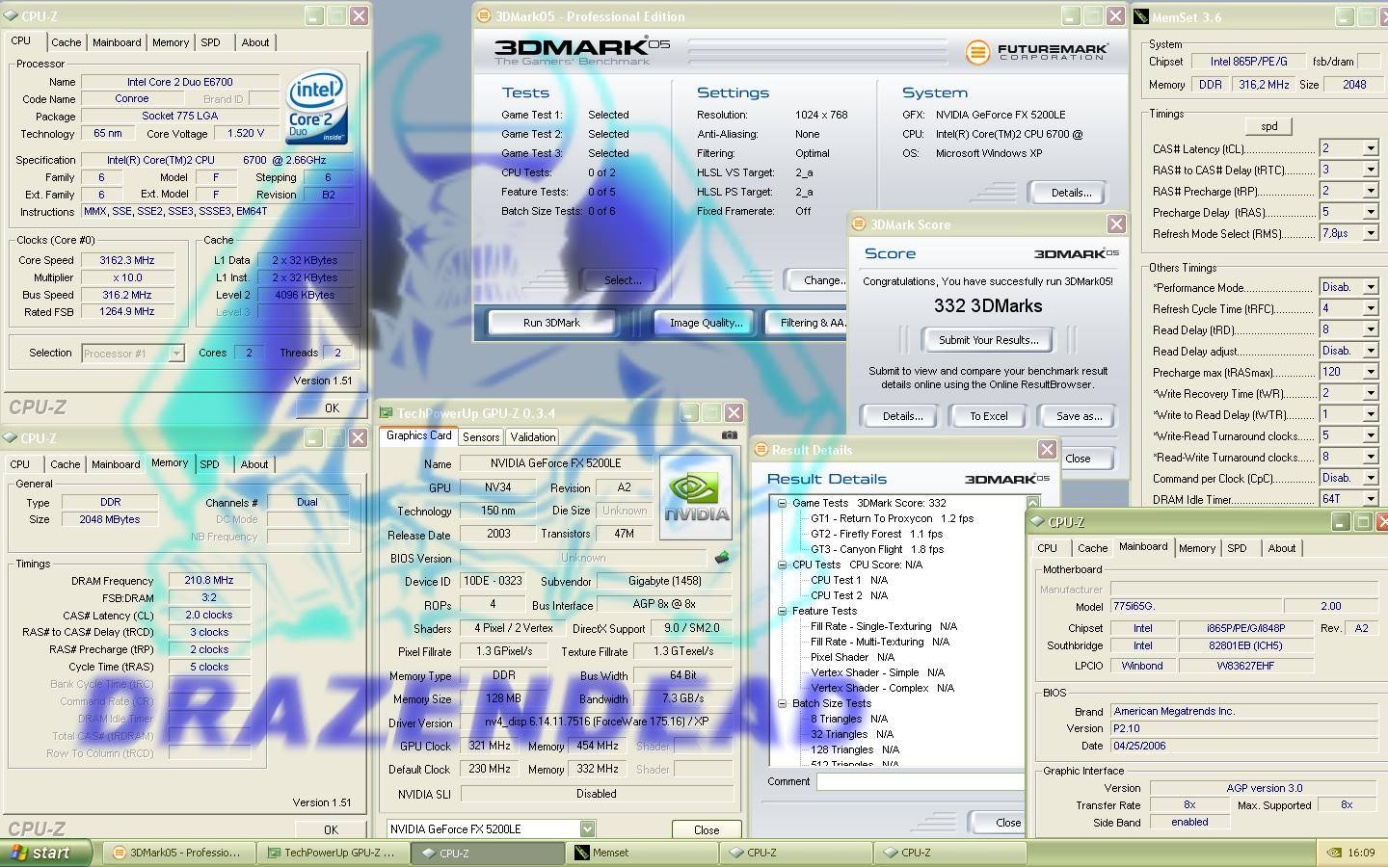
Task: Click the 3DMark05 title bar icon
Action: (x=485, y=16)
